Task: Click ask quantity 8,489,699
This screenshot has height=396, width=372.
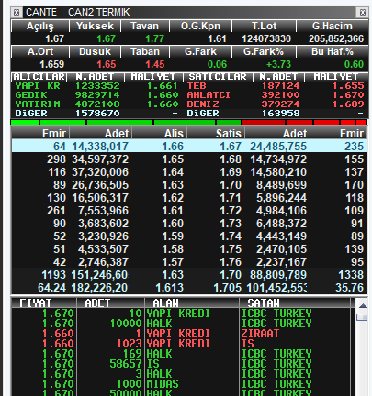Action: click(281, 185)
